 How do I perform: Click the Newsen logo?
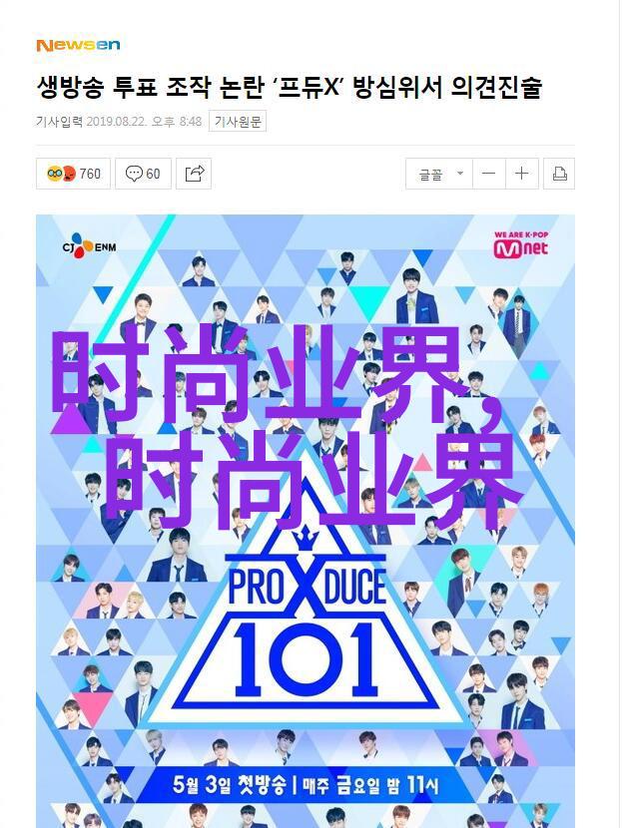point(78,46)
